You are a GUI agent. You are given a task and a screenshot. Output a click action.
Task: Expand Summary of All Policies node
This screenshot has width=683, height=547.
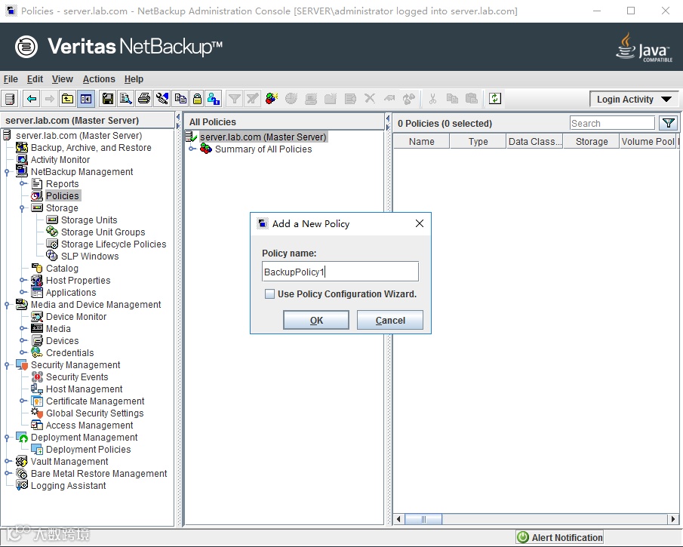(192, 149)
